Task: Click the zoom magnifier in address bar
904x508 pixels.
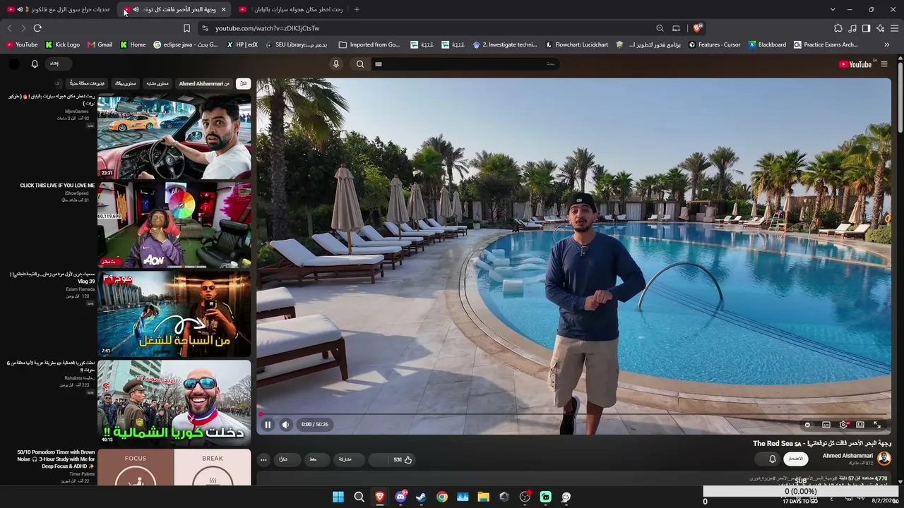Action: point(660,28)
